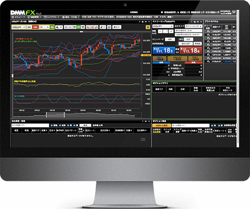
Task: Open the chart icon for the GBP/USD price row
Action: coord(208,55)
